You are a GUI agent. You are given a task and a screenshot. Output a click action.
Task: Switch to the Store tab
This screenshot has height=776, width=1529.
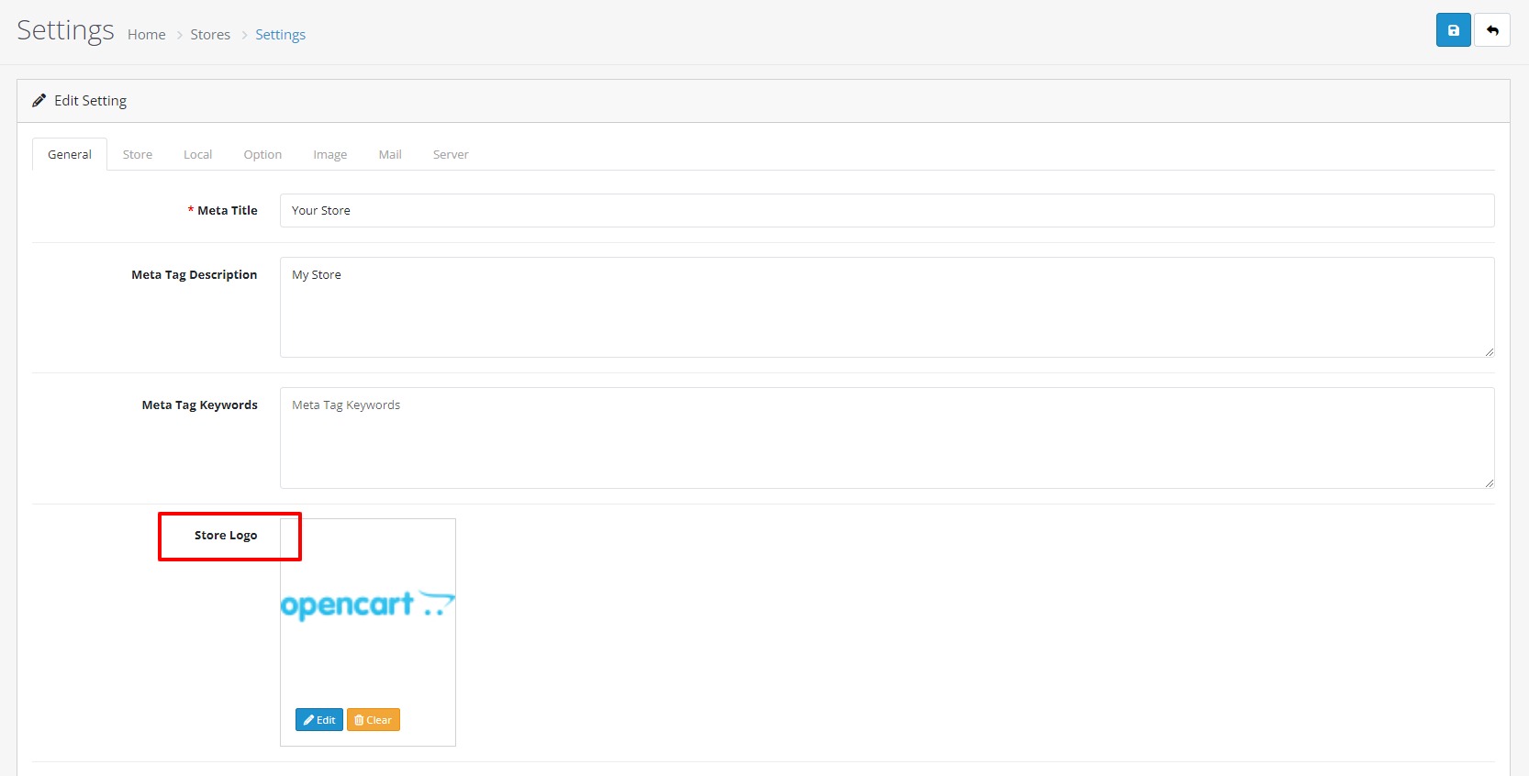[x=138, y=154]
